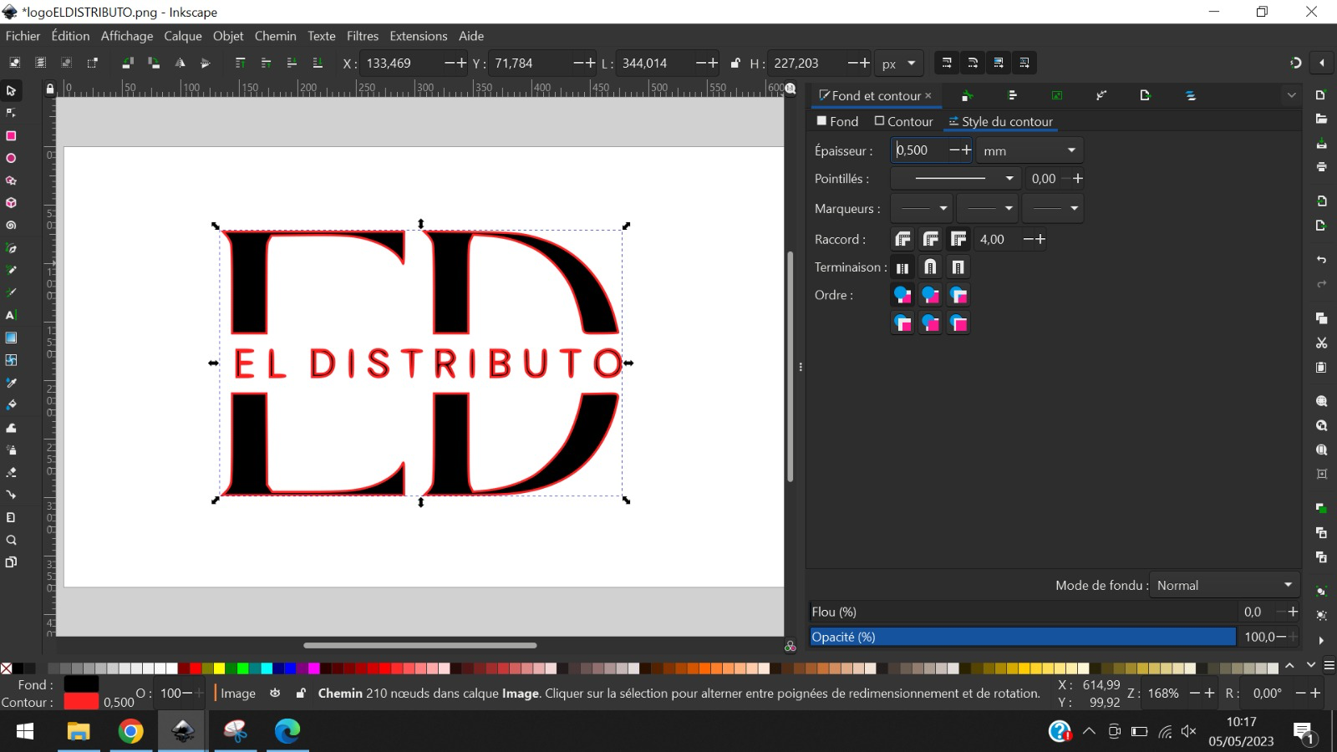Open the start Marqueurs dropdown
This screenshot has width=1337, height=752.
click(922, 208)
